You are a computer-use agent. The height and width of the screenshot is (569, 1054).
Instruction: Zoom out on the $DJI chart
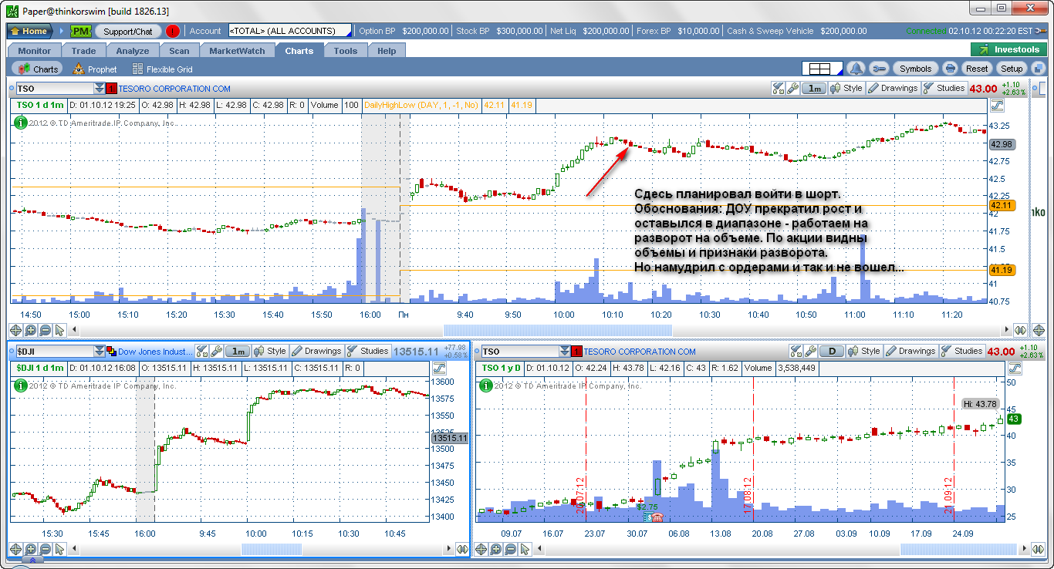(x=46, y=549)
